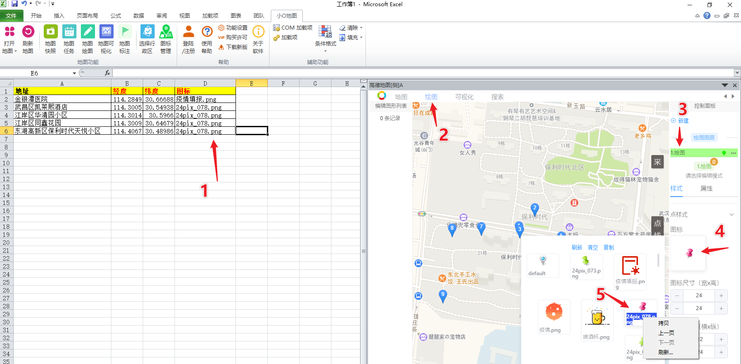This screenshot has height=364, width=741.
Task: Click the 绘图图层 button
Action: point(704,137)
